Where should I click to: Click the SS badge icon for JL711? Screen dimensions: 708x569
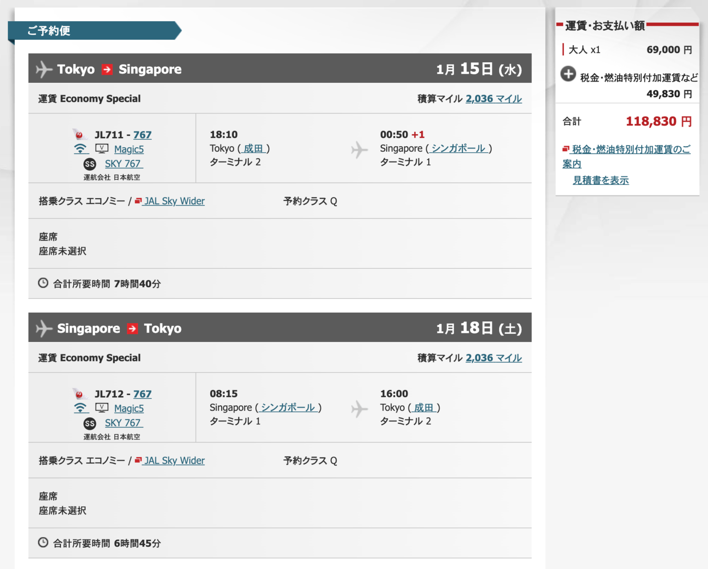coord(90,164)
